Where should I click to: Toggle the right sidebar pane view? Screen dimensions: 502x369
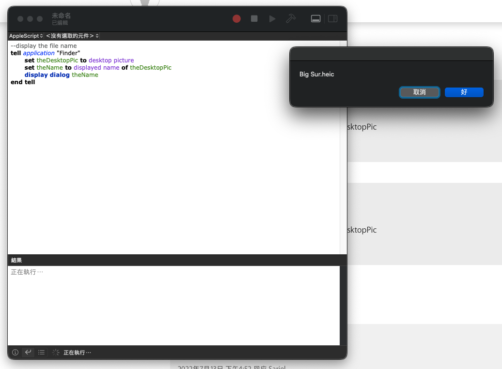[x=332, y=19]
